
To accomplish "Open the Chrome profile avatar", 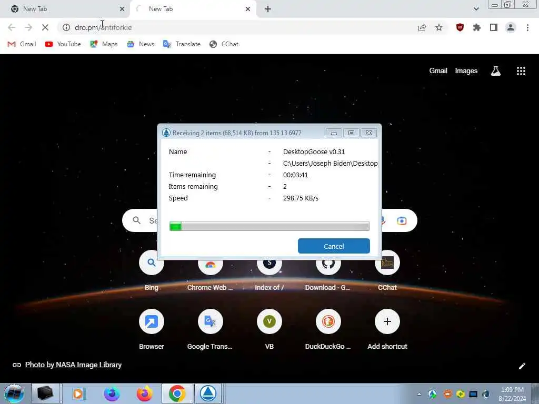I will (511, 27).
